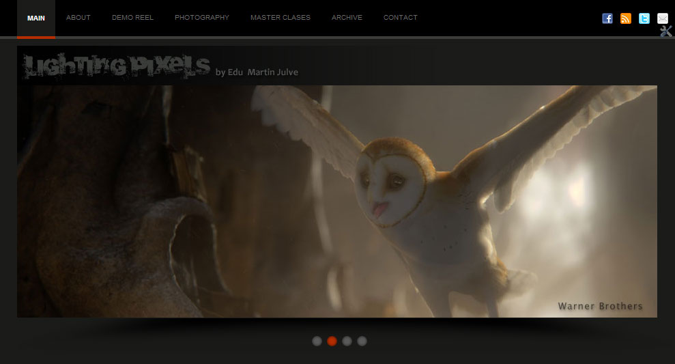Open the Facebook social icon
This screenshot has width=675, height=364.
607,18
